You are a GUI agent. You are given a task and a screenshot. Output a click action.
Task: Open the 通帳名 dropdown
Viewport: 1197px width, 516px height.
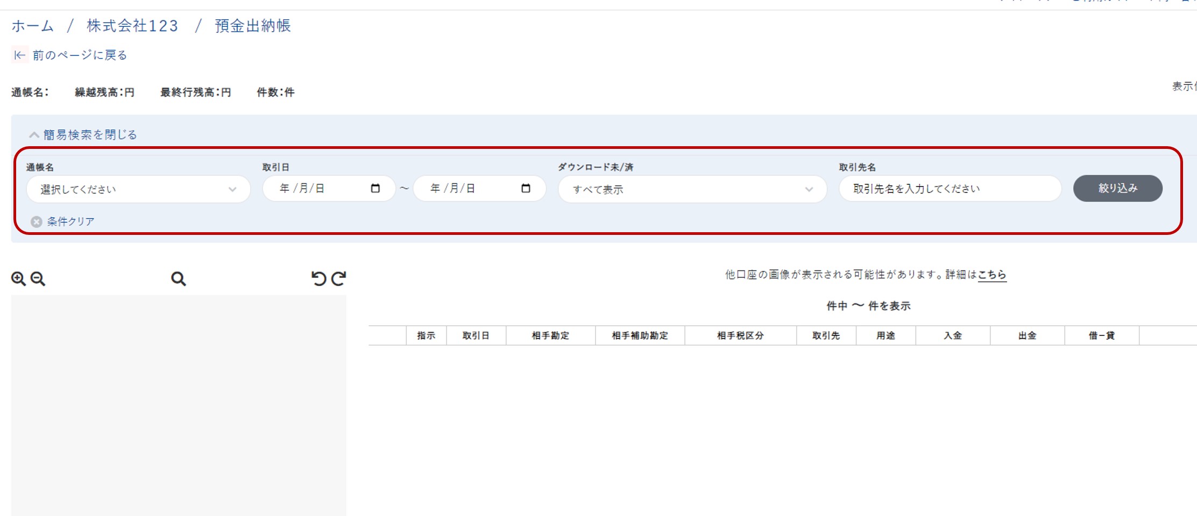[x=138, y=189]
